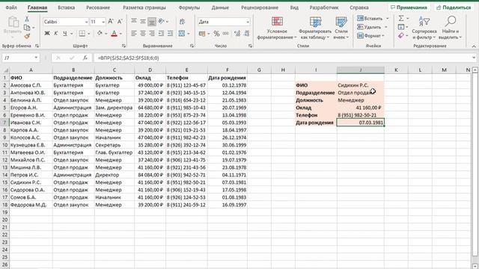
Task: Open the Файл tab
Action: (11, 7)
